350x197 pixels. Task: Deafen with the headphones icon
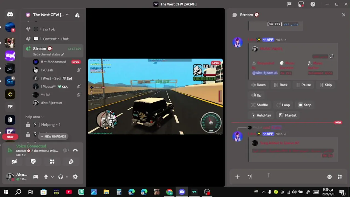point(61,177)
